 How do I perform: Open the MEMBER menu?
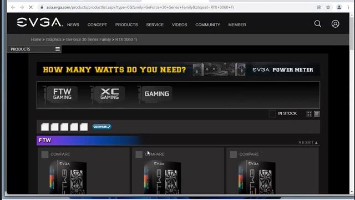pyautogui.click(x=237, y=24)
